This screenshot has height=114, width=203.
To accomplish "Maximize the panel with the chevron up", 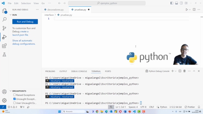I will coord(194,71).
